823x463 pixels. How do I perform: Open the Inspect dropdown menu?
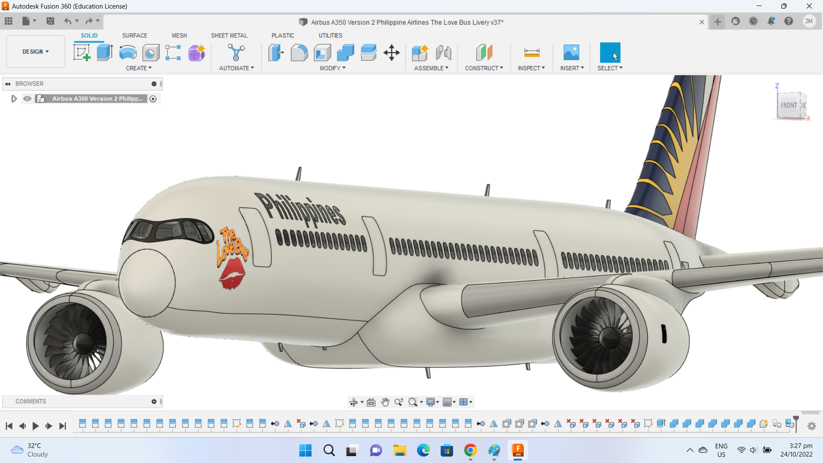pyautogui.click(x=532, y=68)
